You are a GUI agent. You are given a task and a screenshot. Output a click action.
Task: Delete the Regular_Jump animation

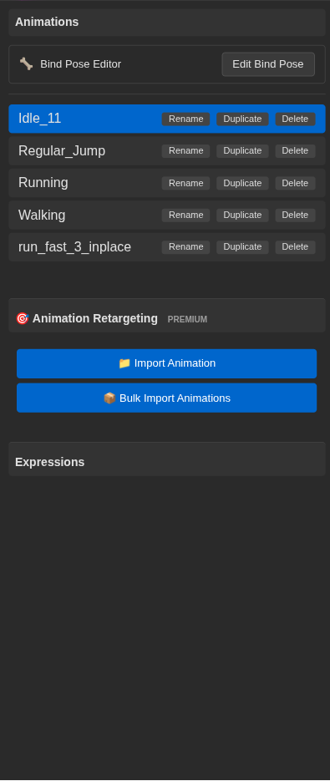click(x=295, y=151)
